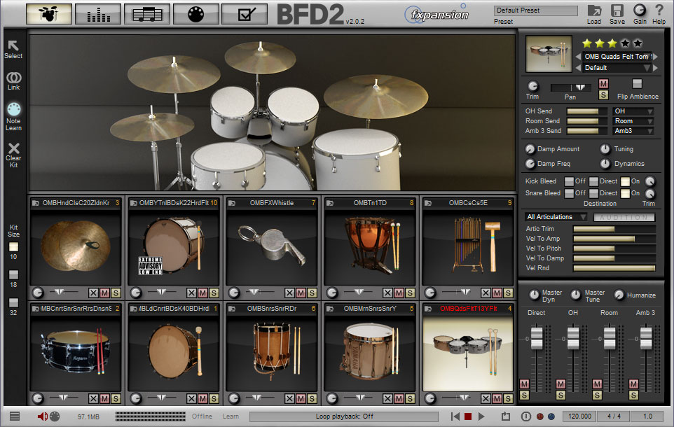The width and height of the screenshot is (674, 427).
Task: Start playback with the play button
Action: (x=481, y=416)
